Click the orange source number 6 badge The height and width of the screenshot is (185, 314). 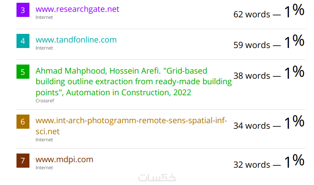point(23,122)
